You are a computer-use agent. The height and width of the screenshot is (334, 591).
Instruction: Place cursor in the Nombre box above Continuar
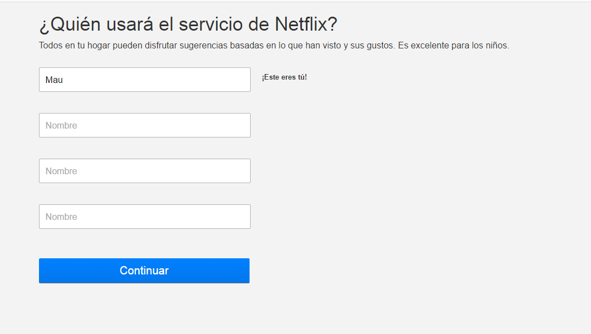[x=145, y=217]
